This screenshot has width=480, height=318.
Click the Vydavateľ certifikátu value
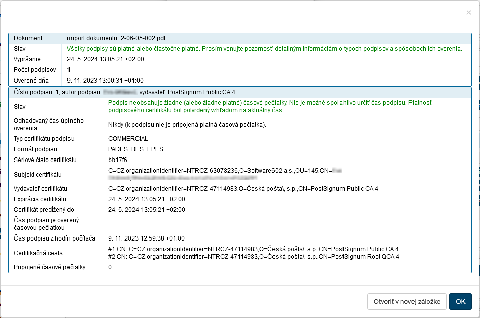tap(243, 189)
